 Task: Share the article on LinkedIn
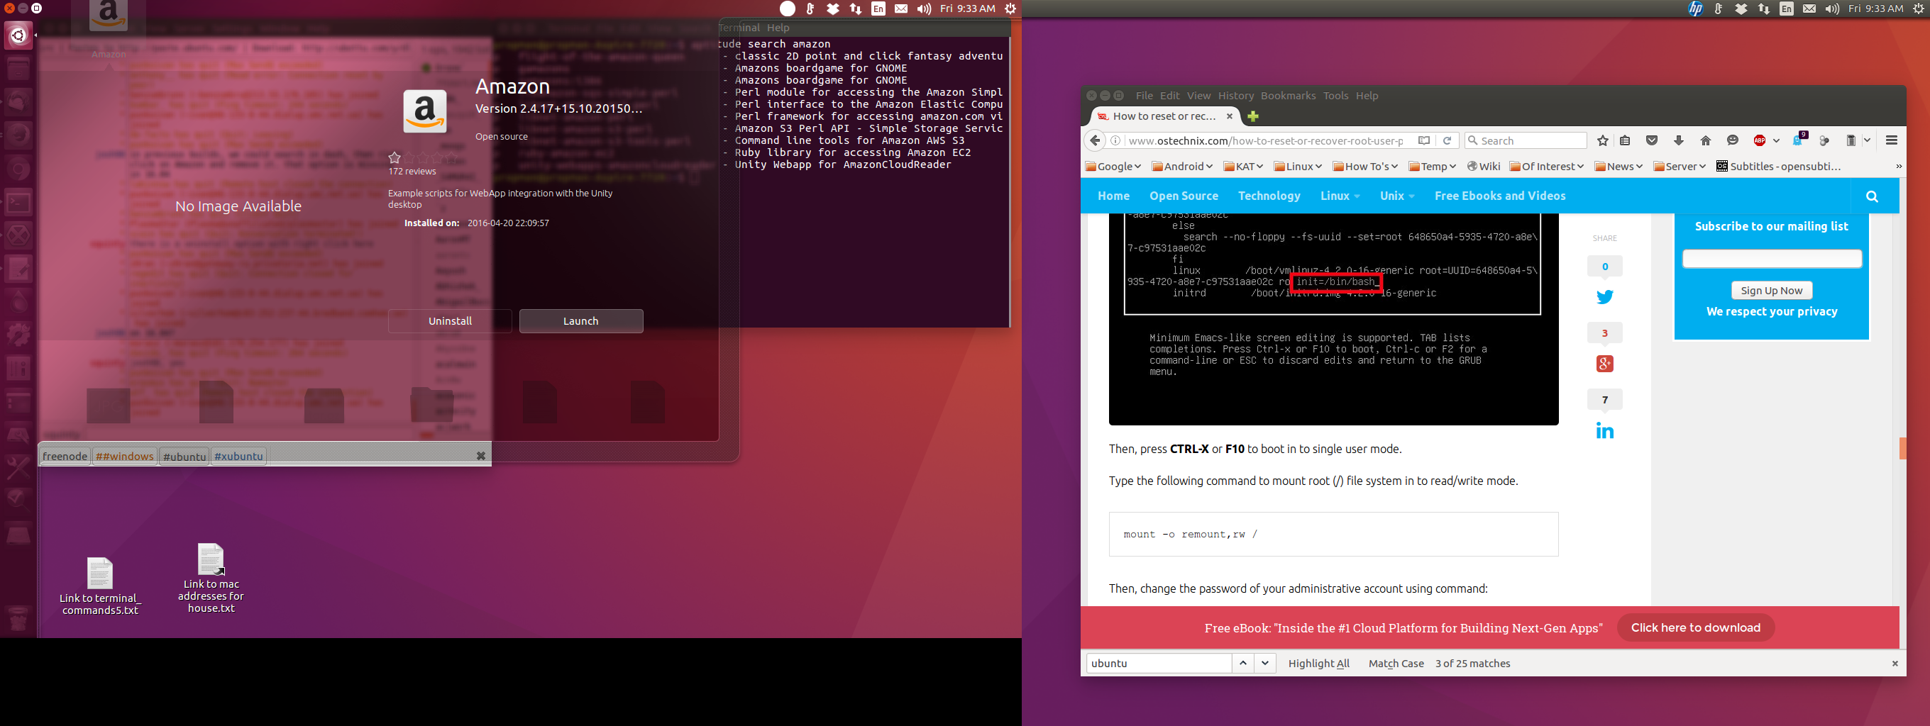(x=1605, y=430)
